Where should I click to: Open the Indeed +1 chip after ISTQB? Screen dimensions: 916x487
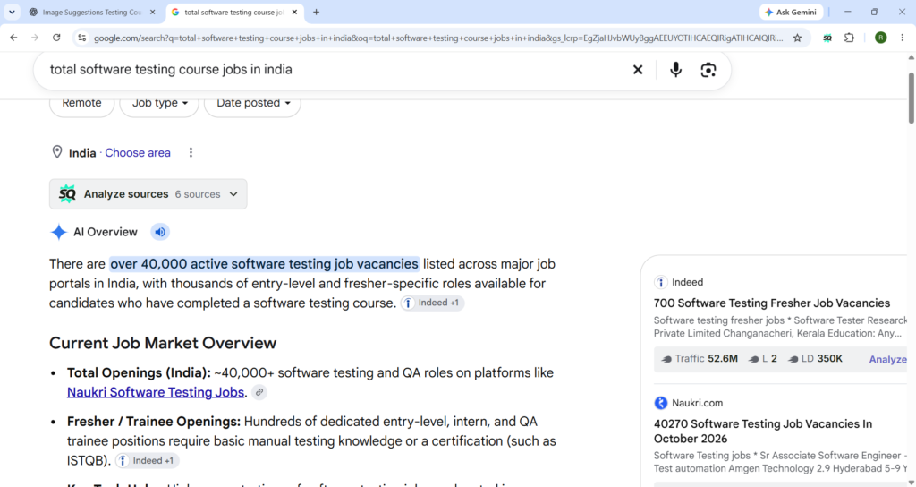pos(148,461)
